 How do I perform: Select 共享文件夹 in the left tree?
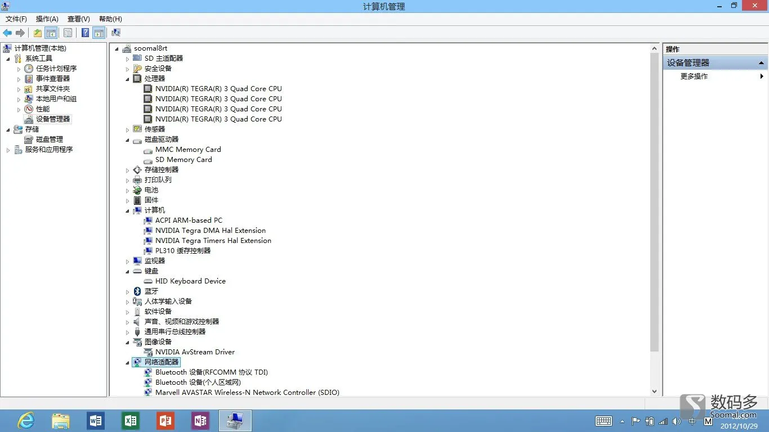53,89
